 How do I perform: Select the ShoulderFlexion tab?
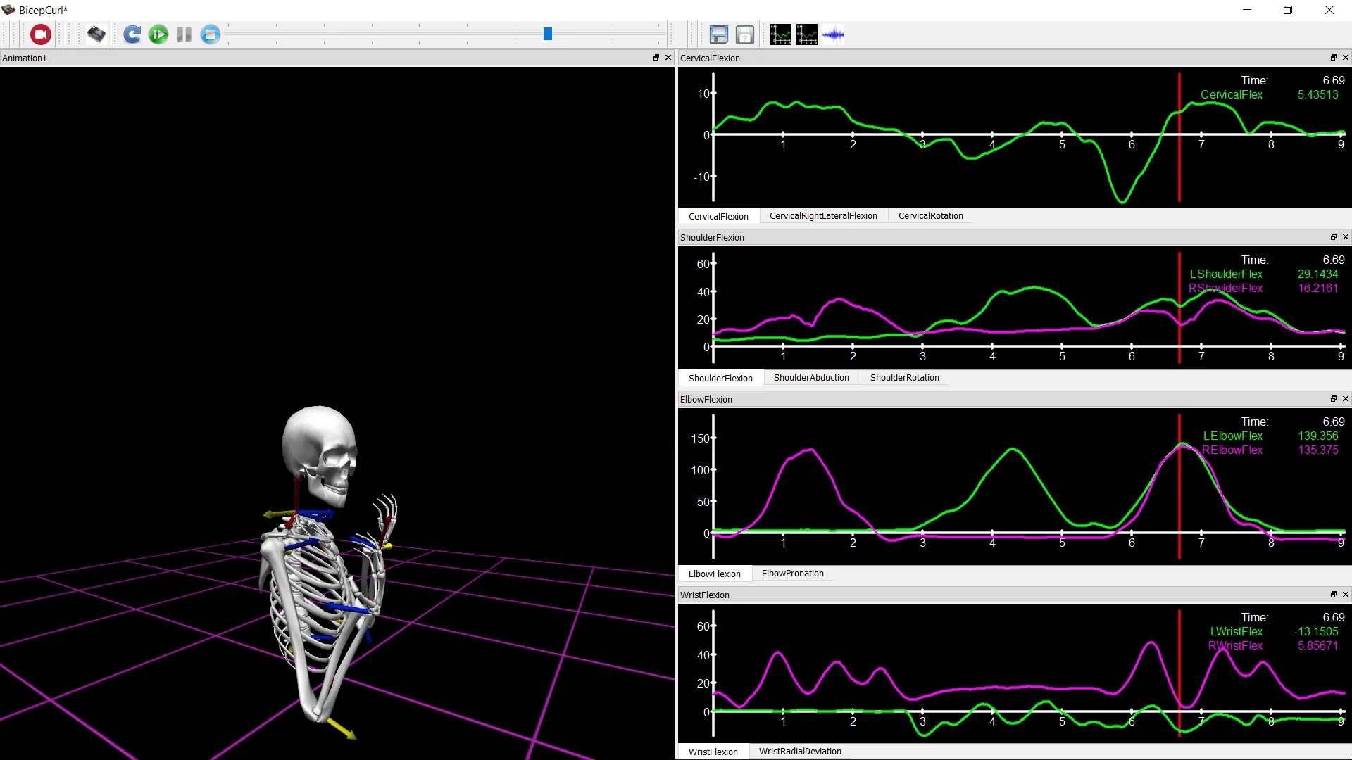720,378
